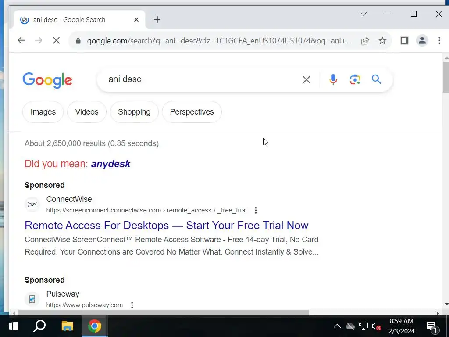Share this page from address bar
The height and width of the screenshot is (337, 449).
pyautogui.click(x=365, y=41)
